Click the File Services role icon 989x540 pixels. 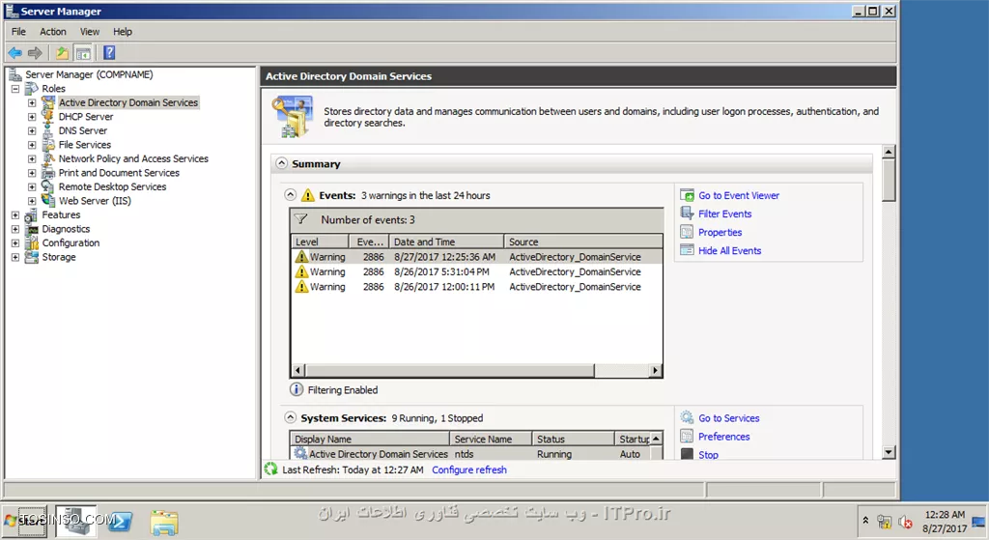48,145
